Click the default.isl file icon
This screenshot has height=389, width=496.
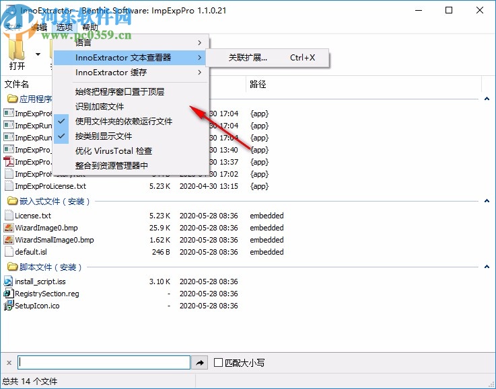coord(9,252)
